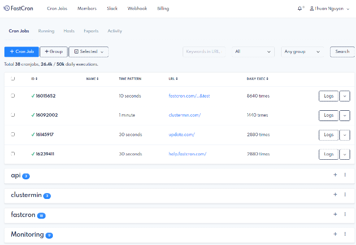Tick the select-all checkbox in table header

[x=13, y=78]
